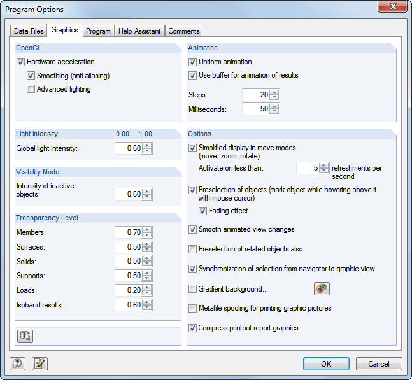Screen dimensions: 412x380
Task: Uncheck Synchronization of selection from navigator
Action: tap(192, 269)
